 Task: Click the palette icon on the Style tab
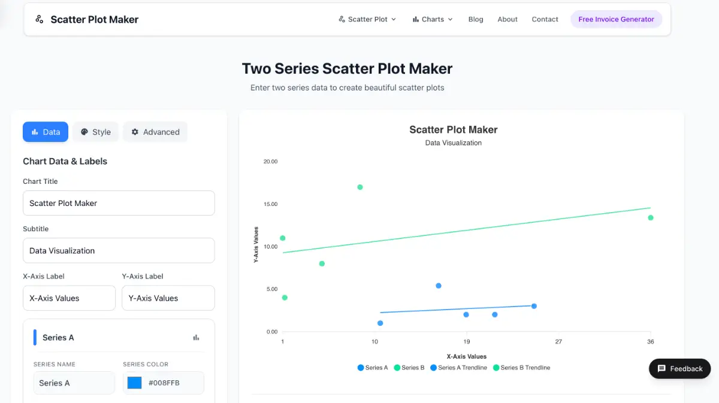pos(83,132)
